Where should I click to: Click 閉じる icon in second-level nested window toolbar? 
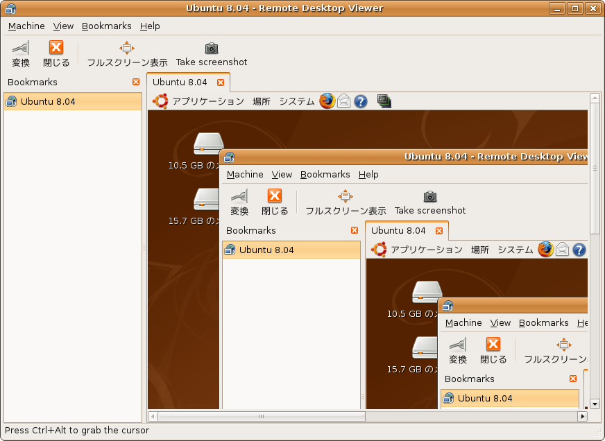(275, 196)
